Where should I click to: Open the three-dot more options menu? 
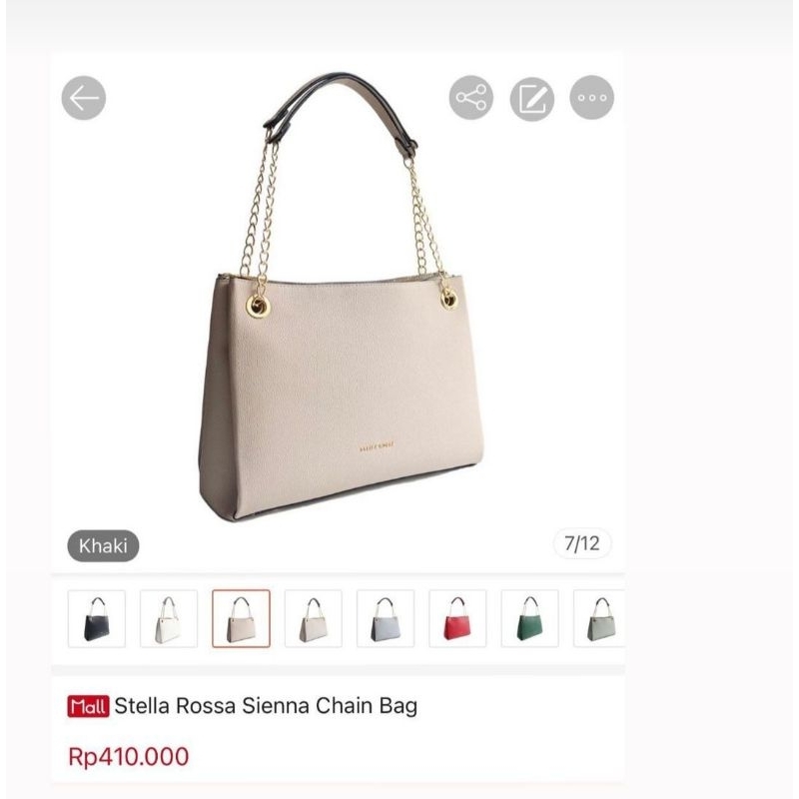click(x=591, y=97)
